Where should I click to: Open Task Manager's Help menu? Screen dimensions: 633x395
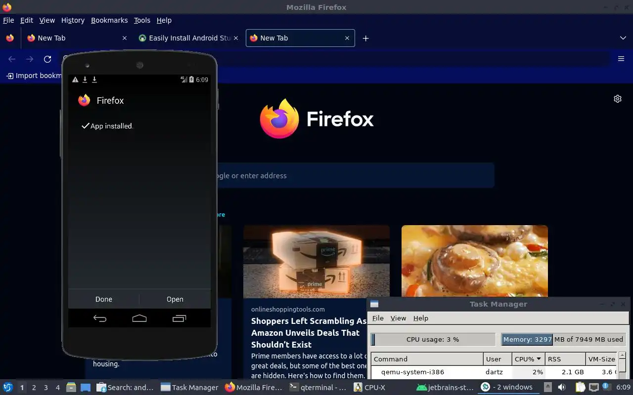click(x=421, y=318)
